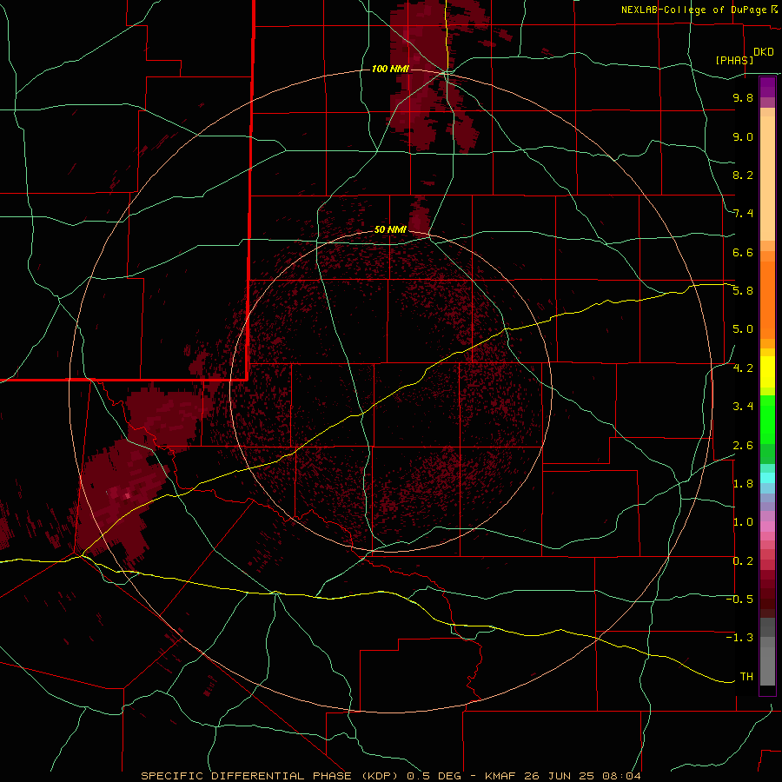
Task: Click the 0.2 value on the color scale
Action: pos(743,561)
